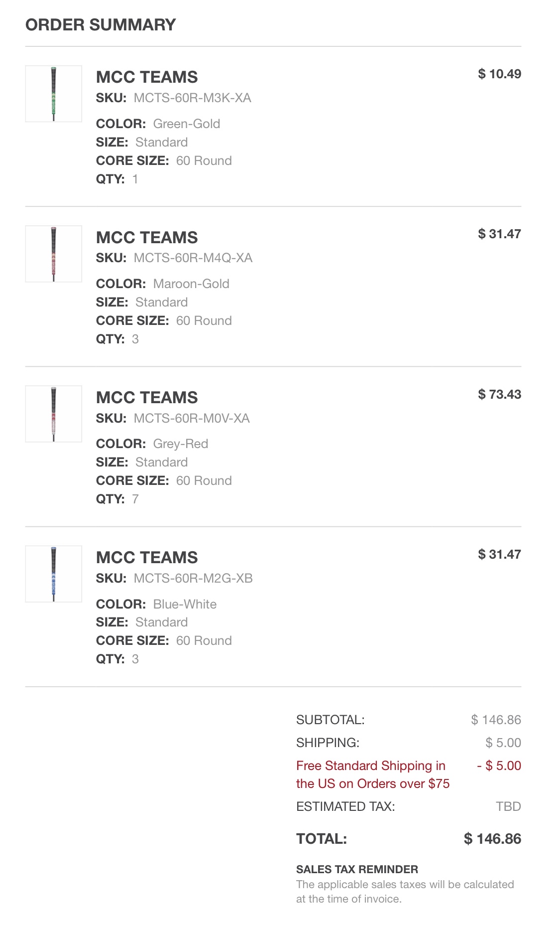Click the SKU MCTS-60R-M3K-XA text
Screen dimensions: 560x925
[192, 98]
